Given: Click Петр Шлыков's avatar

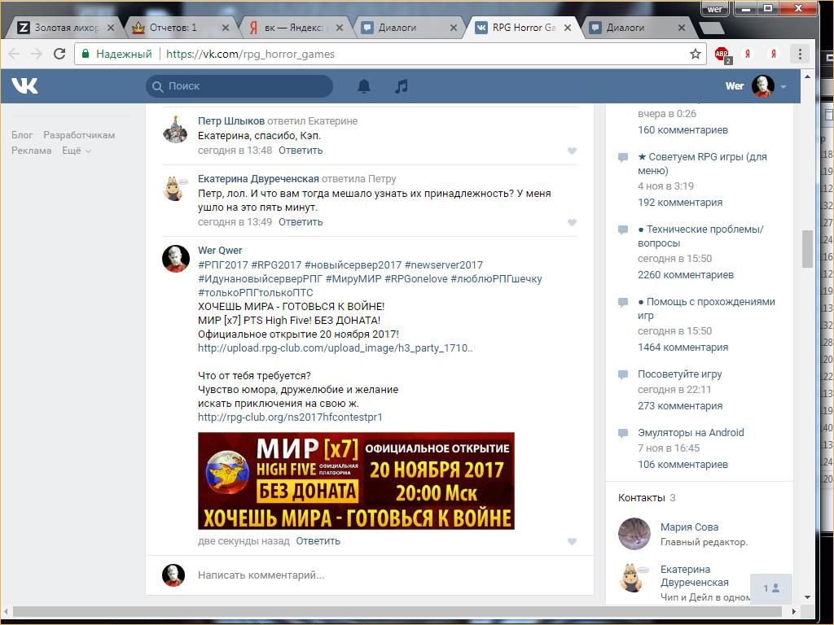Looking at the screenshot, I should point(175,129).
